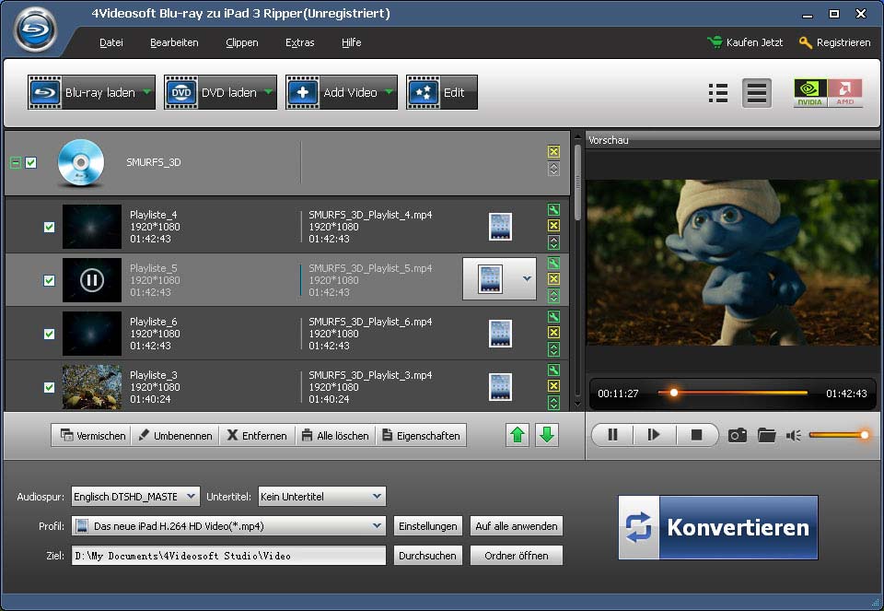Open settings wrench for Playliste_4
This screenshot has width=884, height=611.
(553, 209)
